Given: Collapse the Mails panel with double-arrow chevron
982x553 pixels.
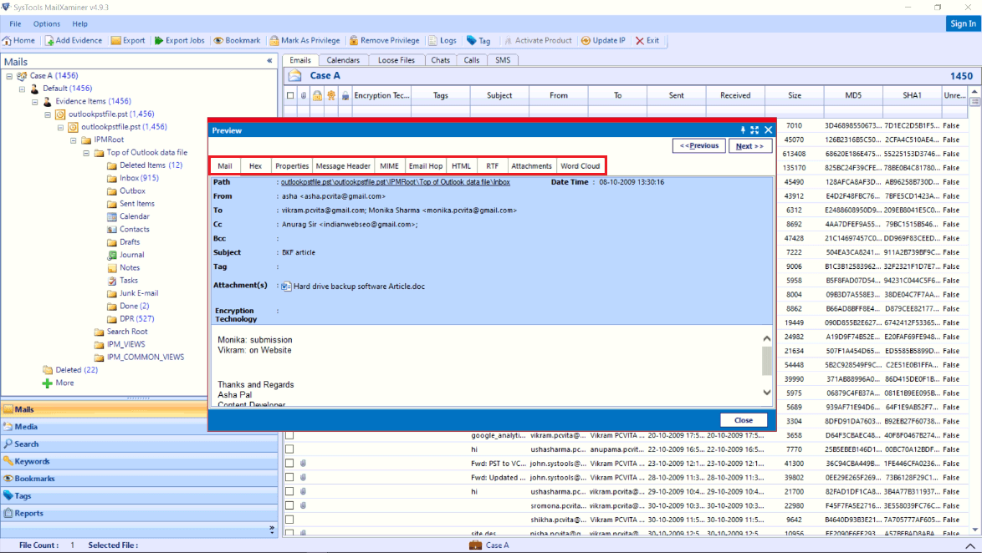Looking at the screenshot, I should pos(269,60).
